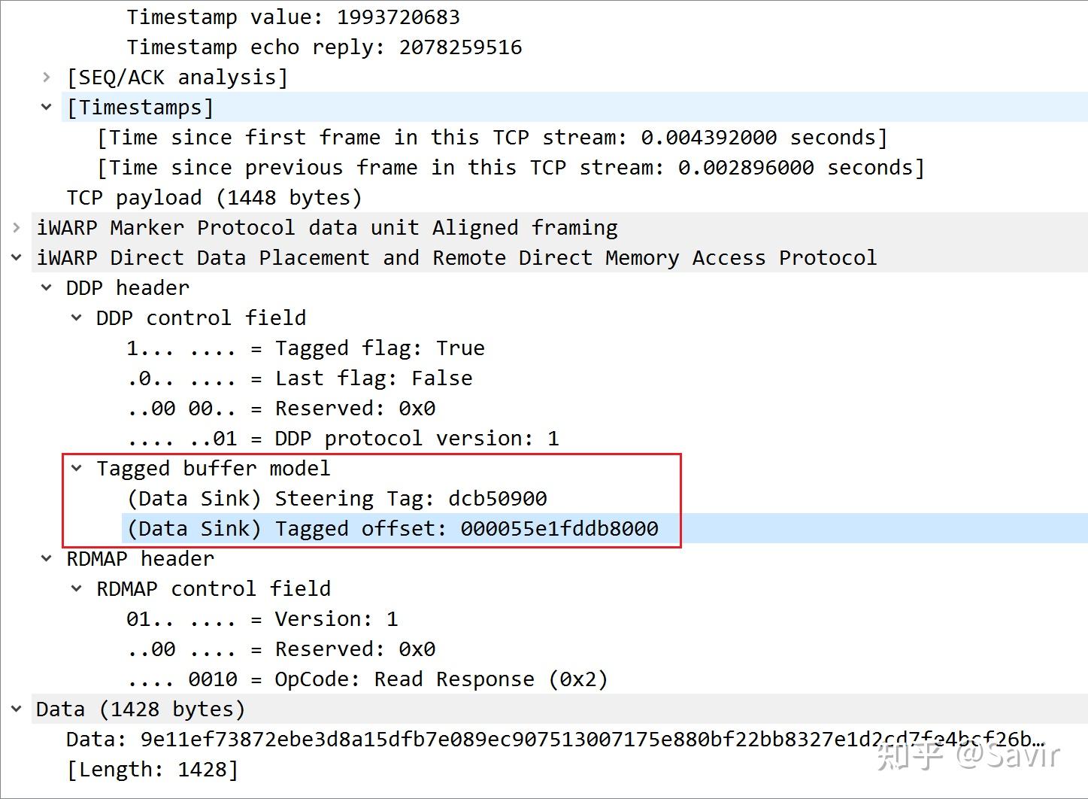Select the DDP protocol version: 1 line
Image resolution: width=1088 pixels, height=799 pixels.
coord(343,438)
